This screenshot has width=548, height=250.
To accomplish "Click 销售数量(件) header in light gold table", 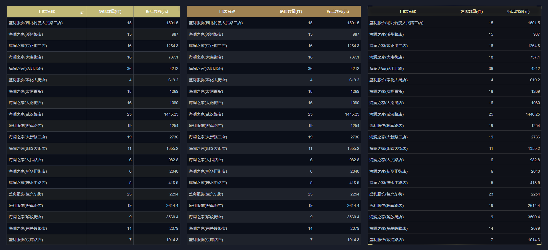I will coord(110,11).
